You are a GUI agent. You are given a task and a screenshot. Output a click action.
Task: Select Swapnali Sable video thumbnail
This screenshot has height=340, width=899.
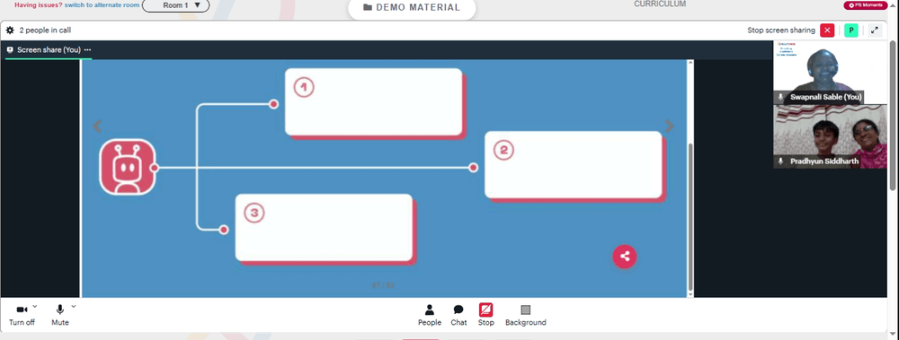pyautogui.click(x=830, y=72)
